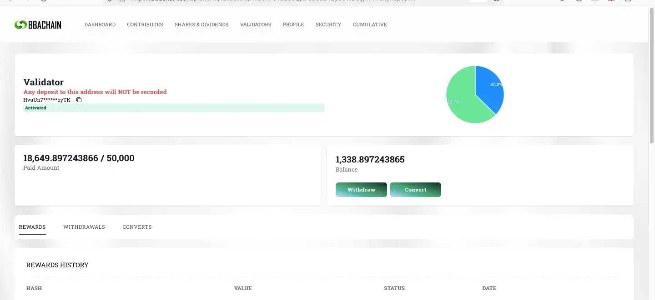Viewport: 655px width, 300px height.
Task: Switch to the Rewards tab
Action: [32, 227]
